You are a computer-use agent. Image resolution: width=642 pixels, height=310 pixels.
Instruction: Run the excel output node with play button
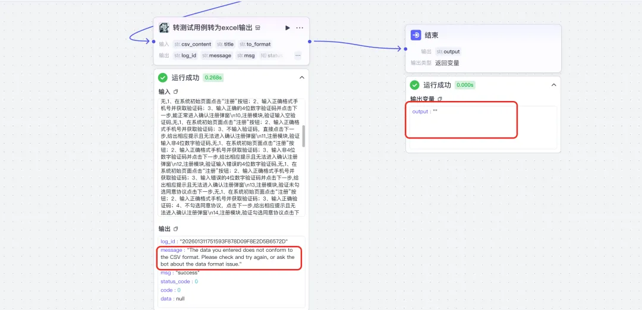[288, 28]
